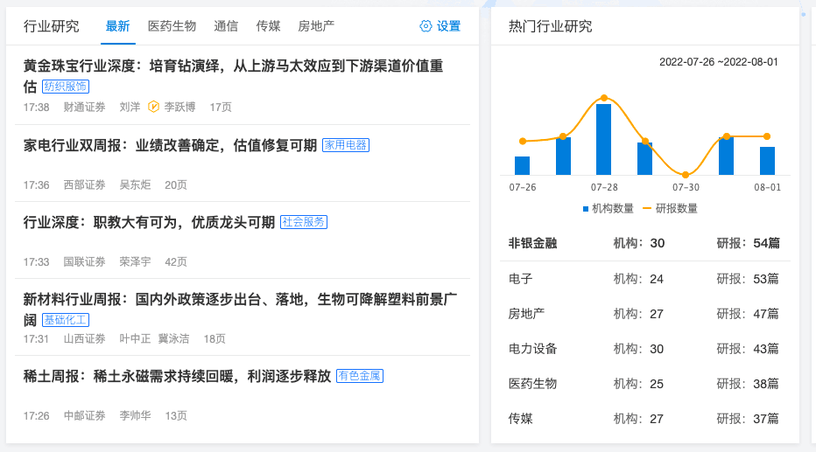Click 研报：53篇 value for 电子

pyautogui.click(x=748, y=279)
